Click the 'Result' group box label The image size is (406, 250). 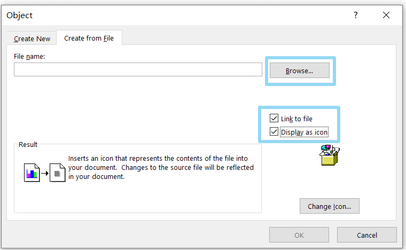coord(28,144)
